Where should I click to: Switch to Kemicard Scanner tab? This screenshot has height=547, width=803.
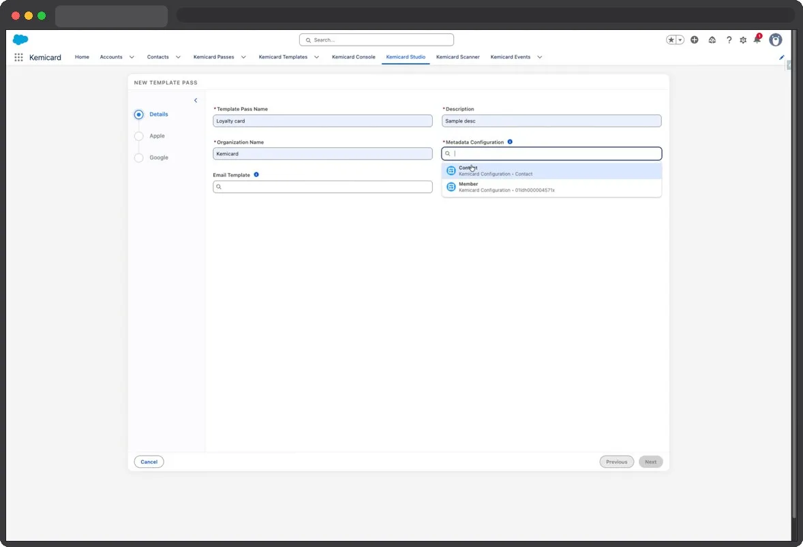click(458, 57)
